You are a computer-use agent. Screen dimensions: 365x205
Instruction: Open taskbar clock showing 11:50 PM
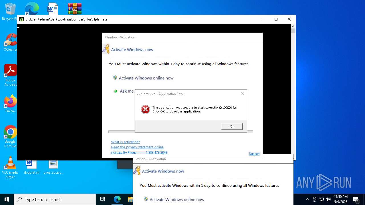340,199
